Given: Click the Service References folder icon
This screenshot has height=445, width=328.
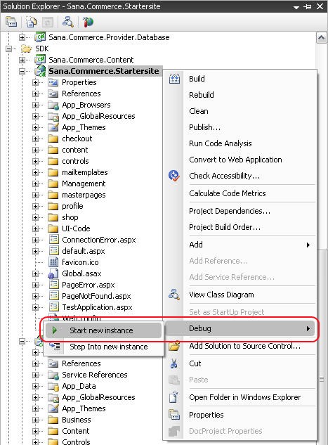Looking at the screenshot, I should tap(53, 375).
